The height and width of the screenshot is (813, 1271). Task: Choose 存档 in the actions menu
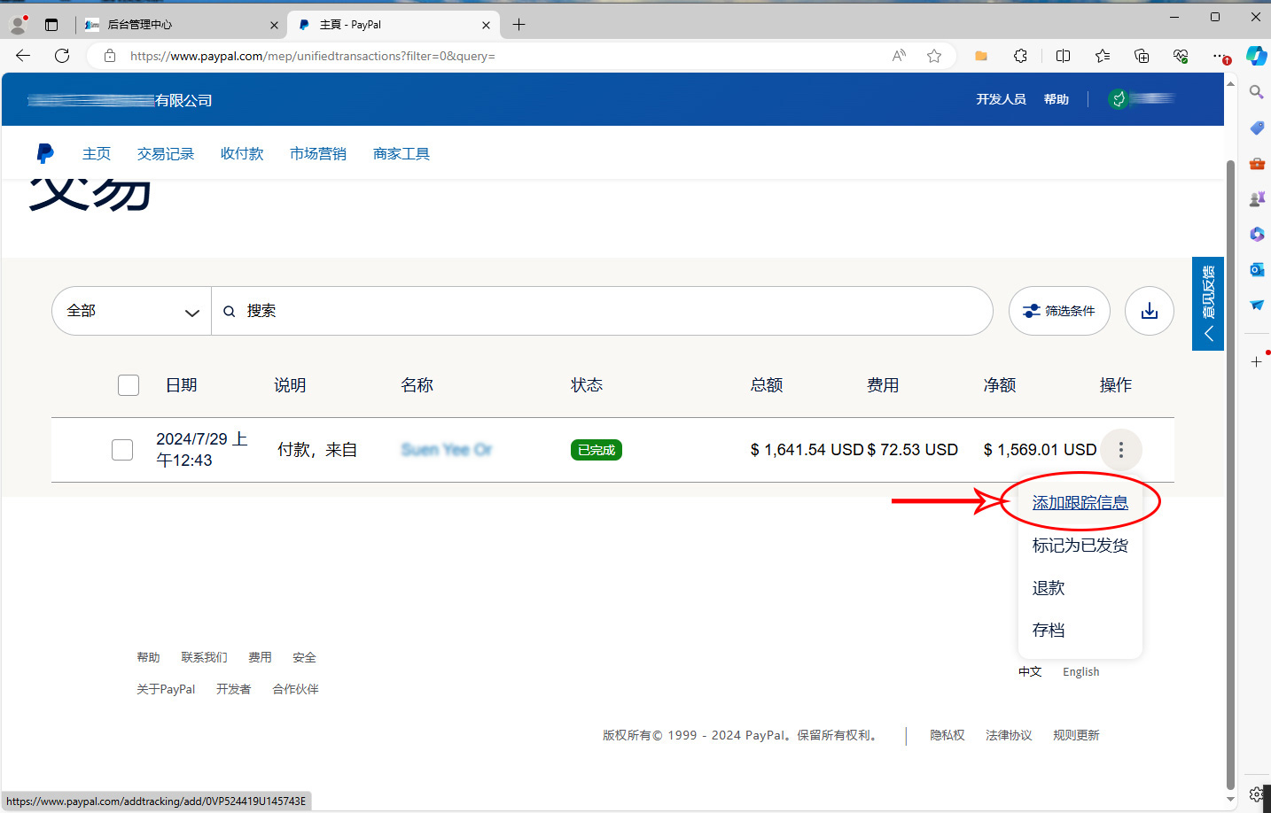[1049, 631]
